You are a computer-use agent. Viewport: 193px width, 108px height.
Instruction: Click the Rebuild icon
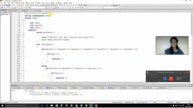38,5
